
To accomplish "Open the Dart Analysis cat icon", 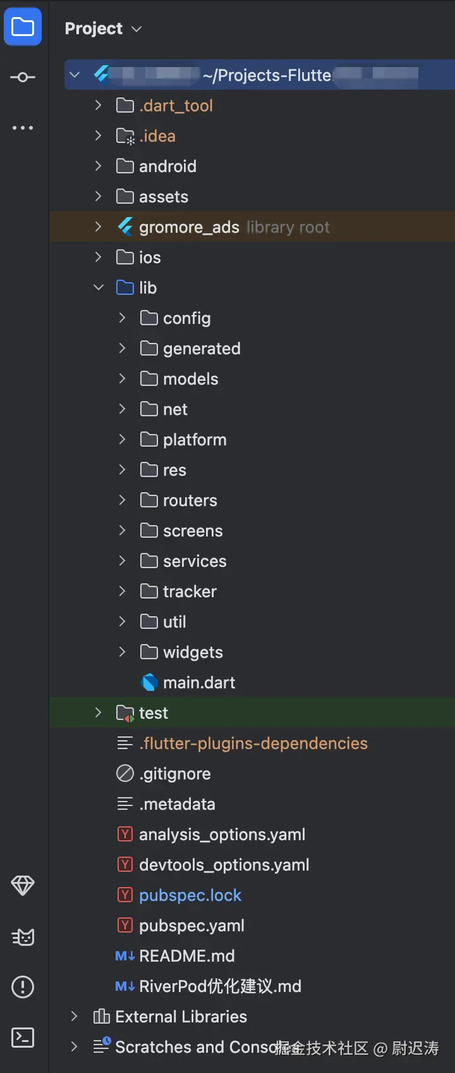I will [23, 936].
